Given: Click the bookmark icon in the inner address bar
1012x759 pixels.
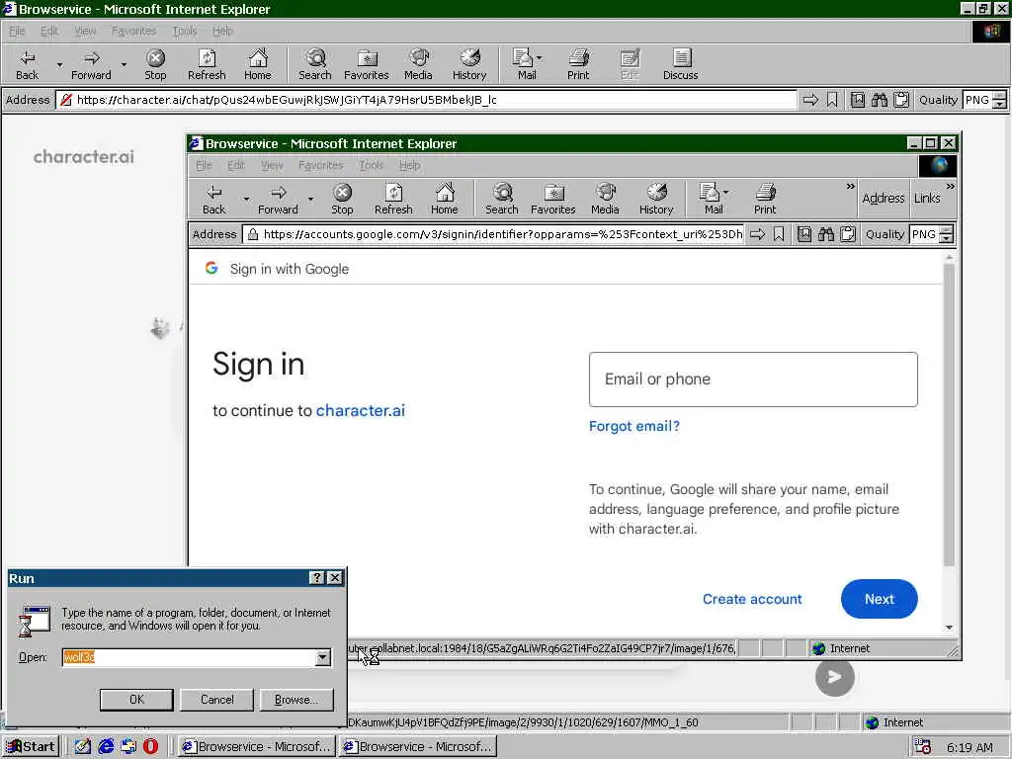Looking at the screenshot, I should point(779,234).
